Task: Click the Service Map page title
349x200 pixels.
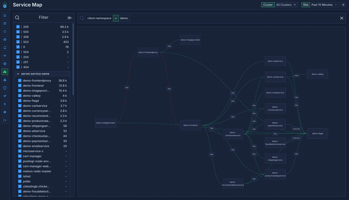Action: pyautogui.click(x=28, y=5)
